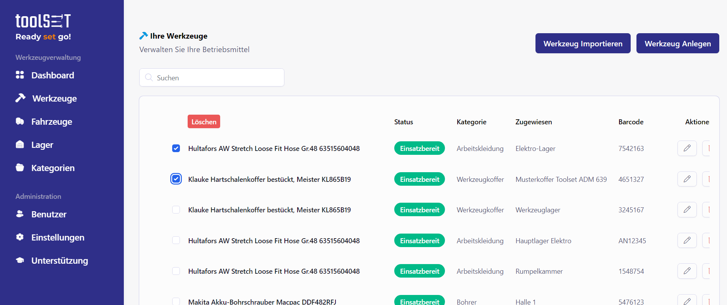The height and width of the screenshot is (305, 727).
Task: Click the Kategorie column header
Action: [471, 122]
